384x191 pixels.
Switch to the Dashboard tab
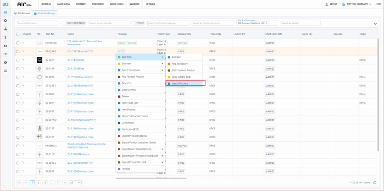pos(22,13)
